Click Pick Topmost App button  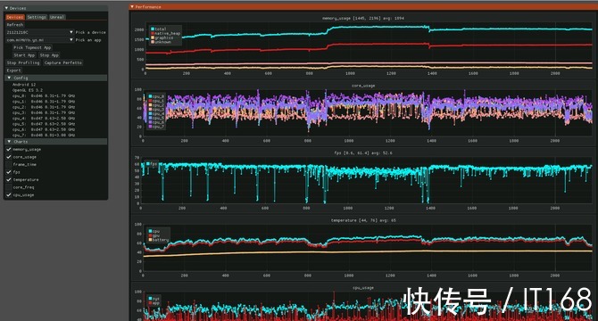coord(32,47)
